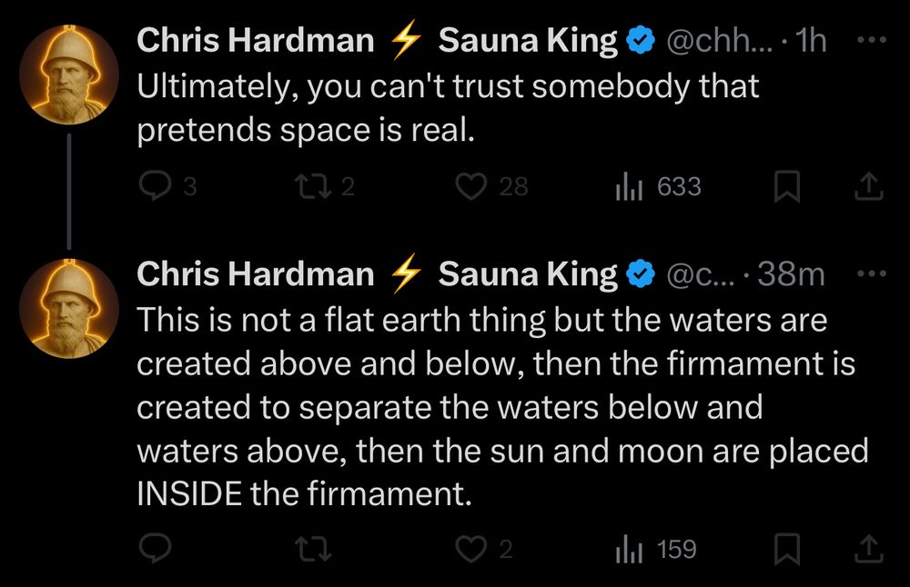Open more options on second tweet
This screenshot has width=910, height=587.
pos(871,274)
